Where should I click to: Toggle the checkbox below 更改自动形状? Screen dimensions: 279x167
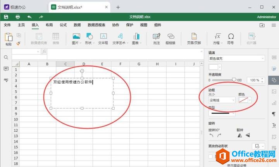(x=210, y=157)
